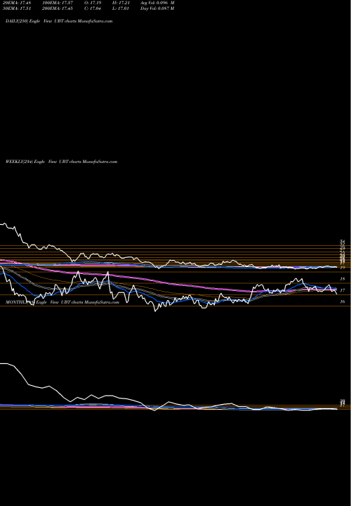Viewport: 351px width, 506px height.
Task: Click the 18 price axis label
Action: click(343, 279)
